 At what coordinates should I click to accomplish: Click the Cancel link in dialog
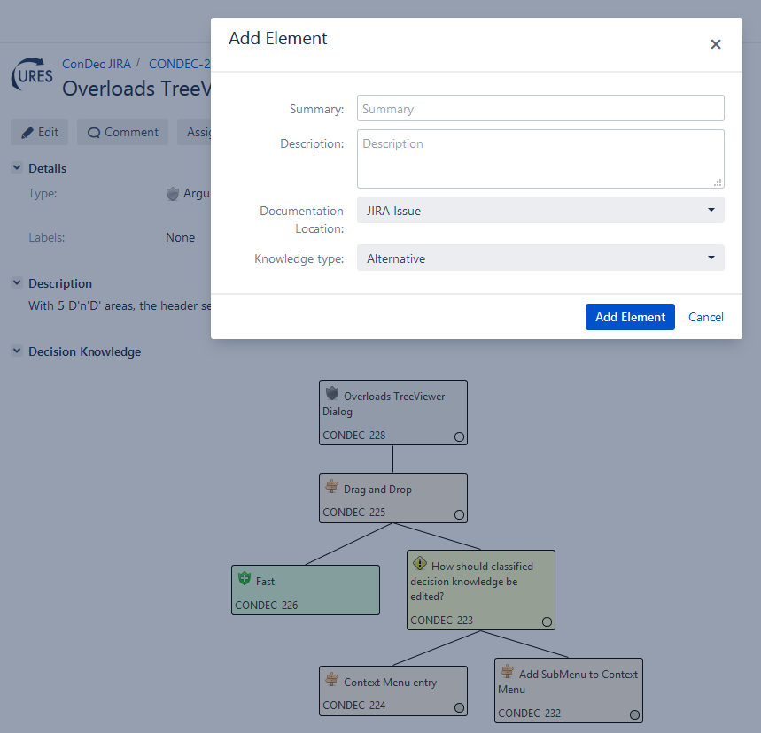(x=706, y=317)
